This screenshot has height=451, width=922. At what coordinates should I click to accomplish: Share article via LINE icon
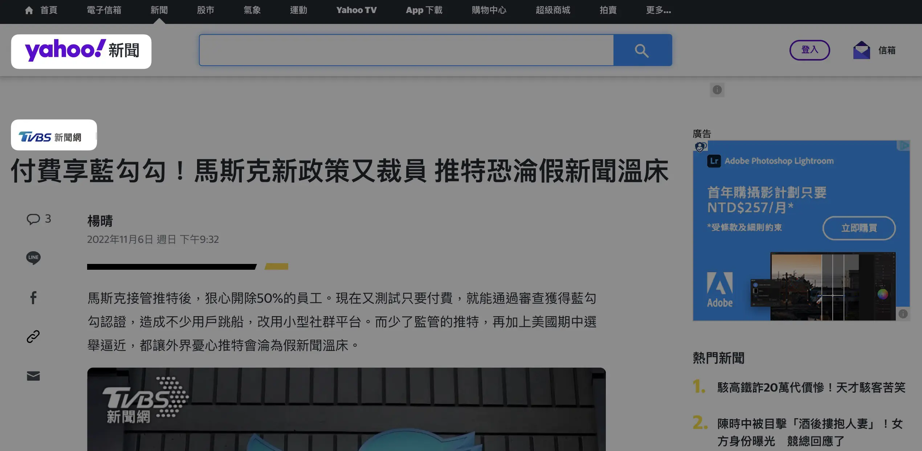(x=33, y=258)
